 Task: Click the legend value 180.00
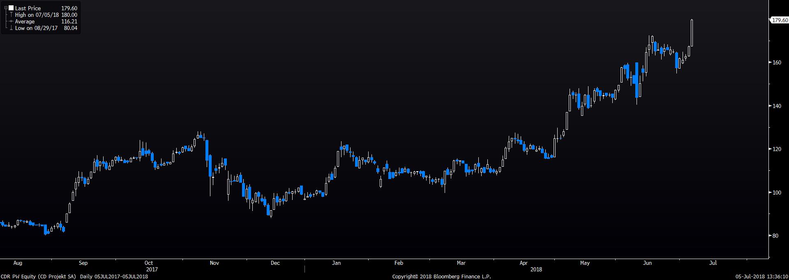click(x=69, y=15)
